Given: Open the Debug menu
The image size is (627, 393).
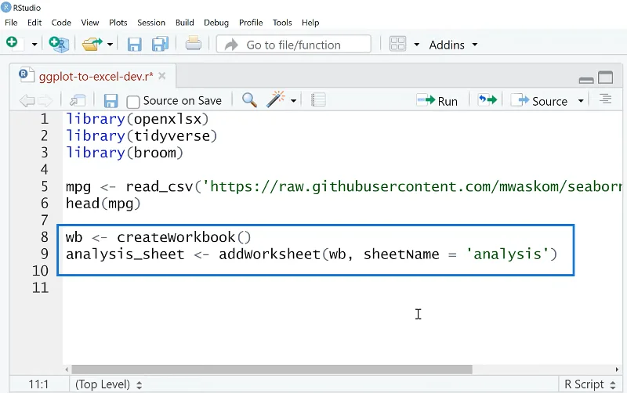Looking at the screenshot, I should coord(216,23).
